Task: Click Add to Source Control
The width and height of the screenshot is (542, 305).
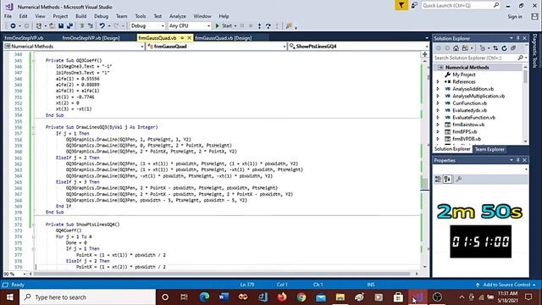Action: (506, 285)
